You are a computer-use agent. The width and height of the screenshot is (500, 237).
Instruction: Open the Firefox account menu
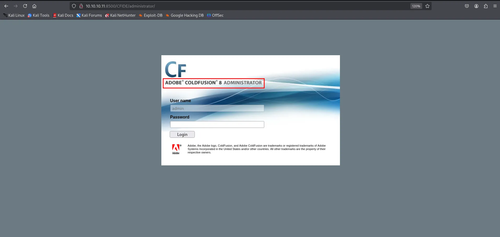[476, 6]
